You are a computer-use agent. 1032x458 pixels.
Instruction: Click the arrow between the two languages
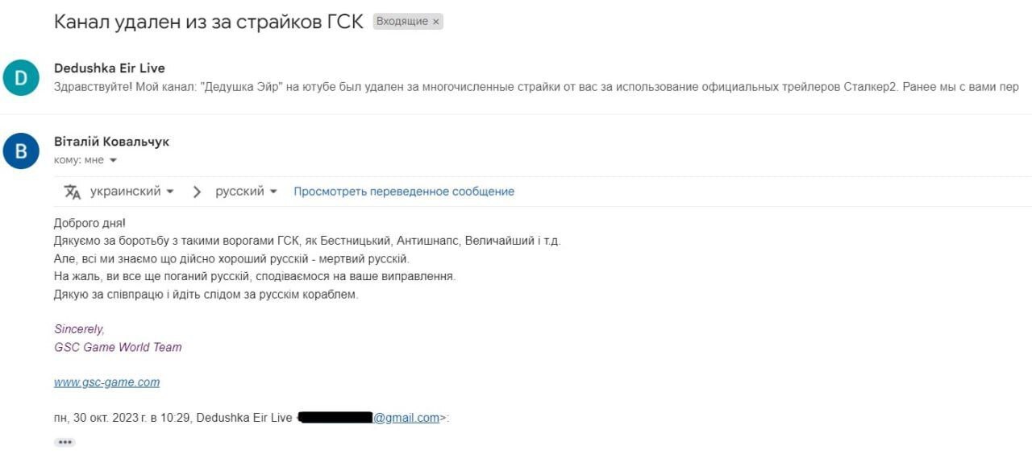[197, 192]
